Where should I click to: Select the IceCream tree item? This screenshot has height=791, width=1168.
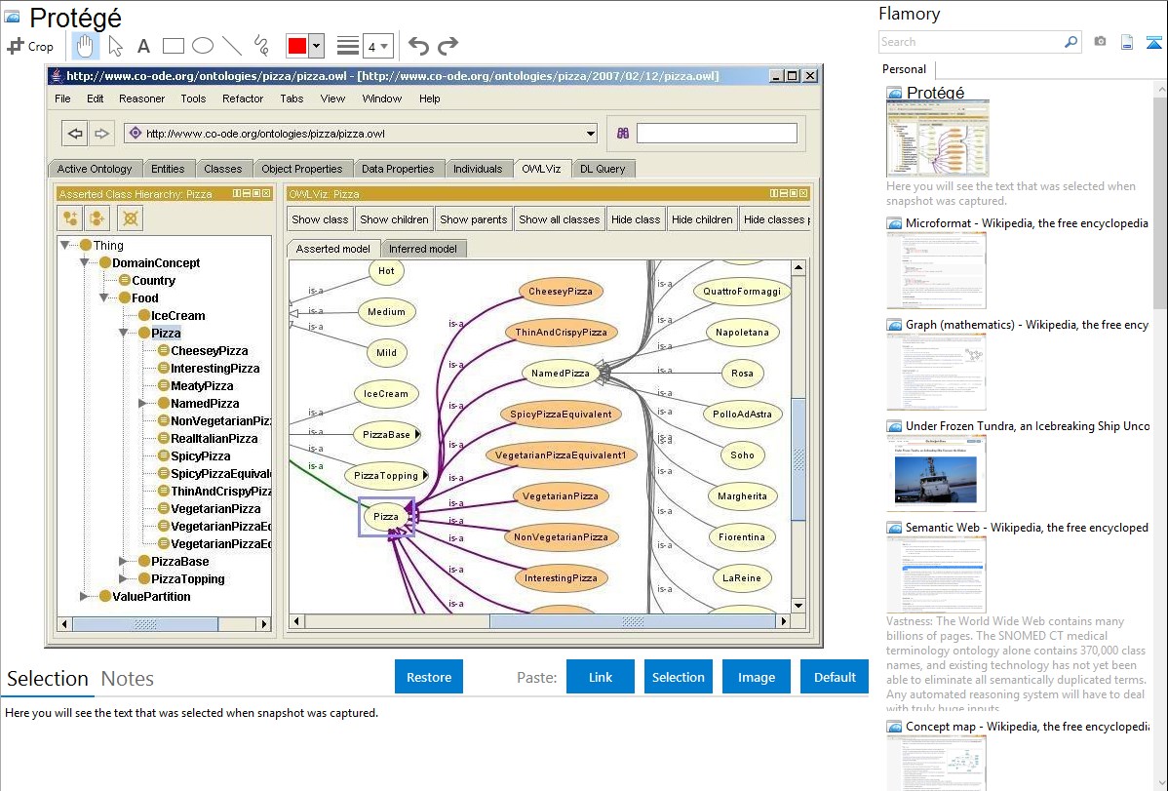click(178, 315)
